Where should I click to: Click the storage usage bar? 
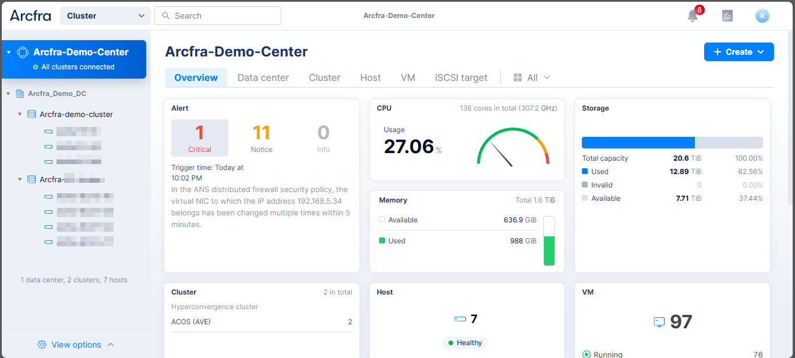672,143
